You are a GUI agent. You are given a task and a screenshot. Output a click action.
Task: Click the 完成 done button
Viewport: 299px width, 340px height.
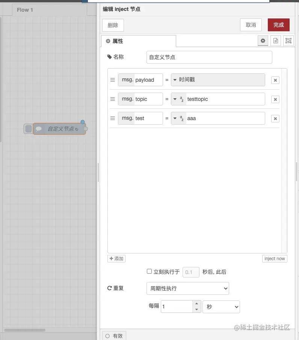coord(278,25)
